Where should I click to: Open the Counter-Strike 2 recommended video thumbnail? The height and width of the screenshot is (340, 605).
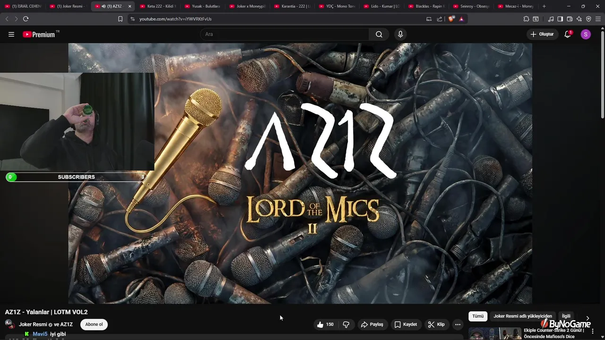click(495, 333)
